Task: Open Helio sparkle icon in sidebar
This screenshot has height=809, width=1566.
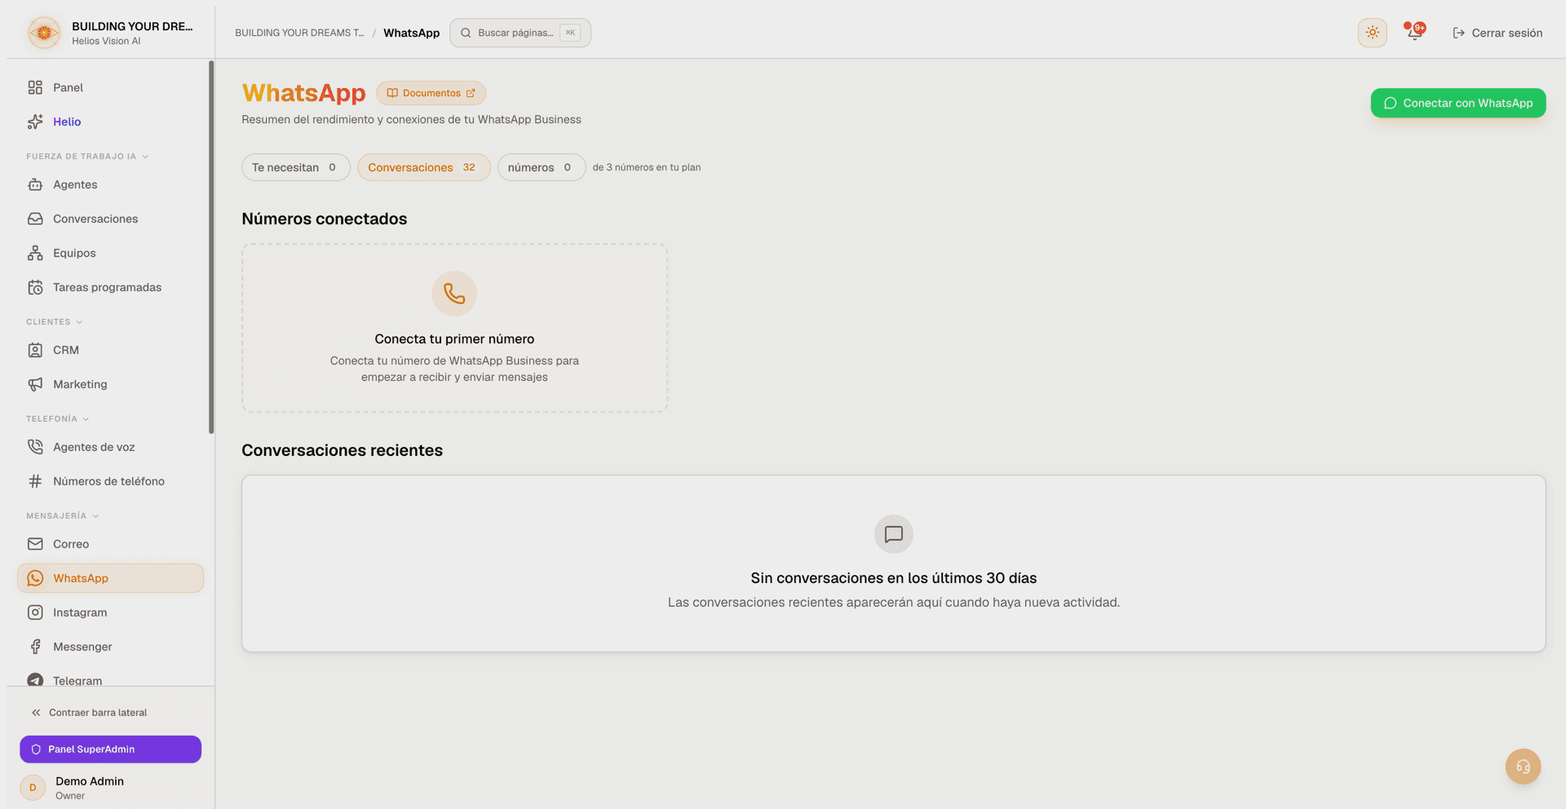Action: click(35, 122)
